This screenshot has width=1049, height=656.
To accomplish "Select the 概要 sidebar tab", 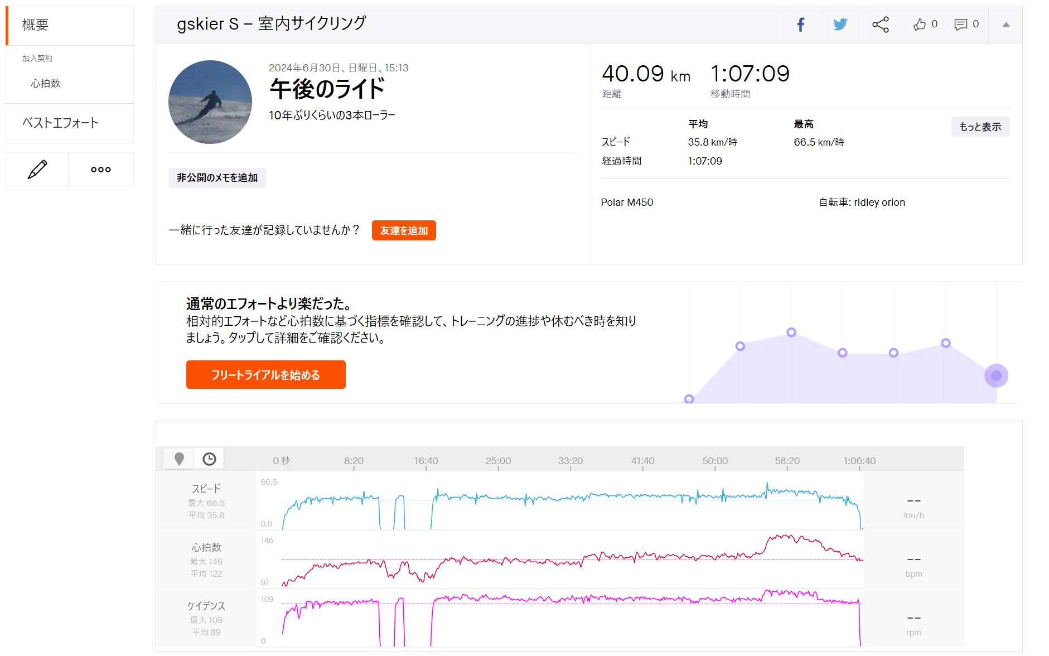I will point(35,25).
